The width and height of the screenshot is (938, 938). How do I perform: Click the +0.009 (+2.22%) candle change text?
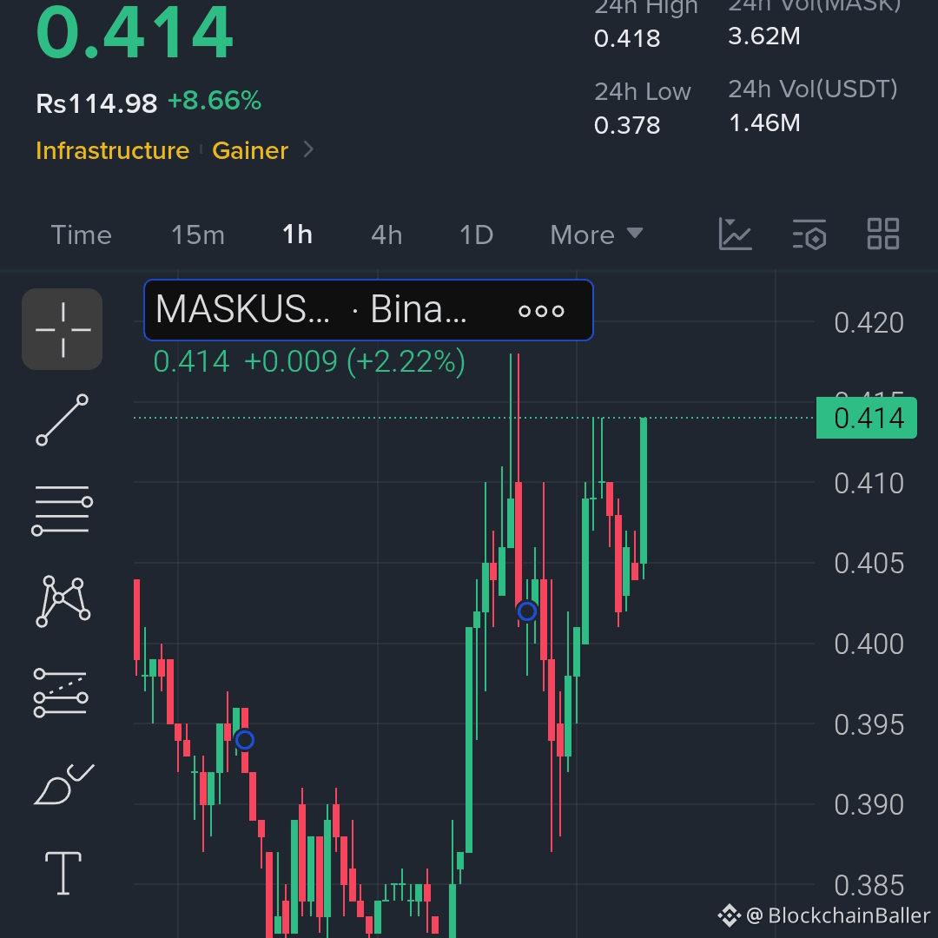[x=354, y=361]
